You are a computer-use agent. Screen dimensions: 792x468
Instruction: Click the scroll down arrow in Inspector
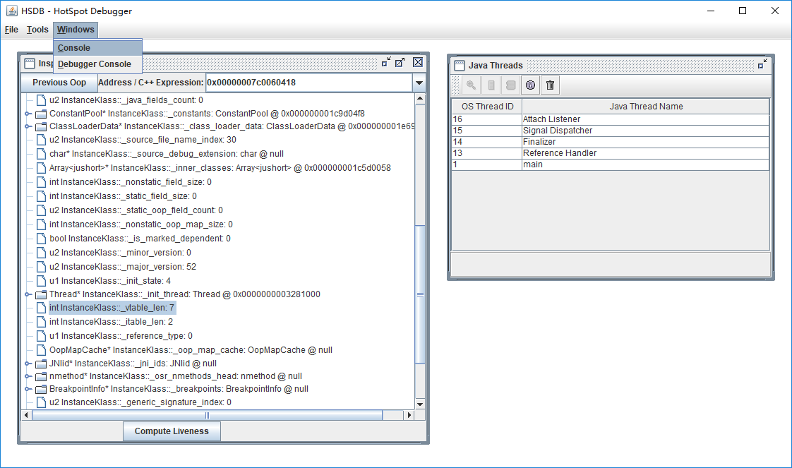click(420, 404)
